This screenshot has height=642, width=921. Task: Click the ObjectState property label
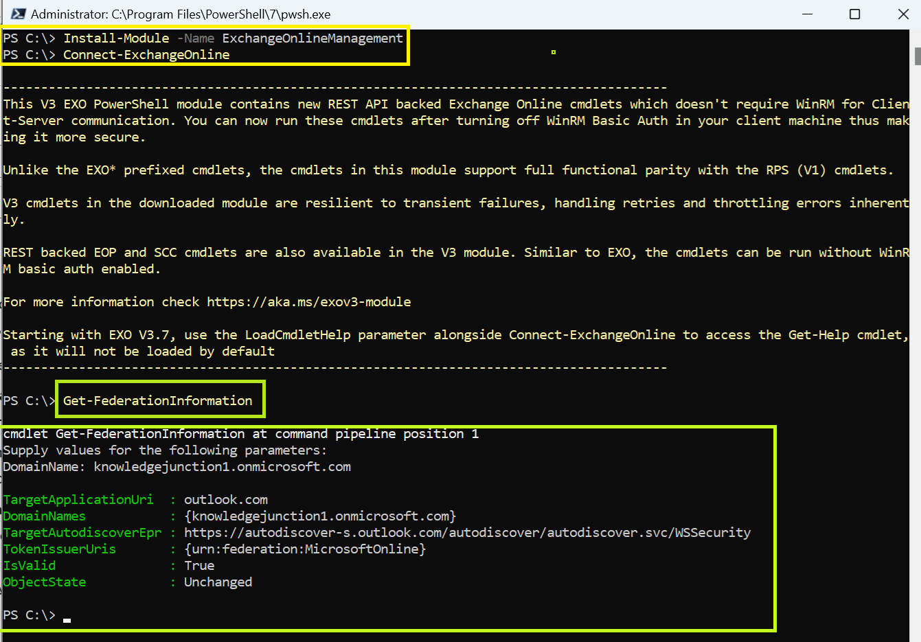pyautogui.click(x=45, y=582)
